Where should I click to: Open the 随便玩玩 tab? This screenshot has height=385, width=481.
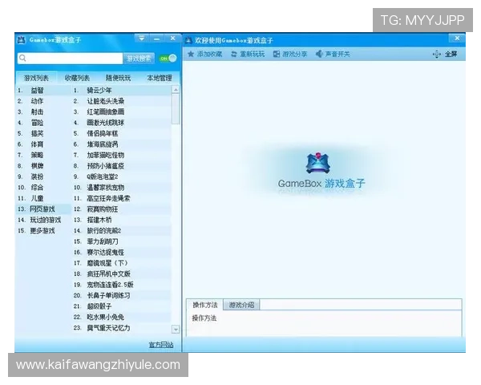tap(118, 78)
